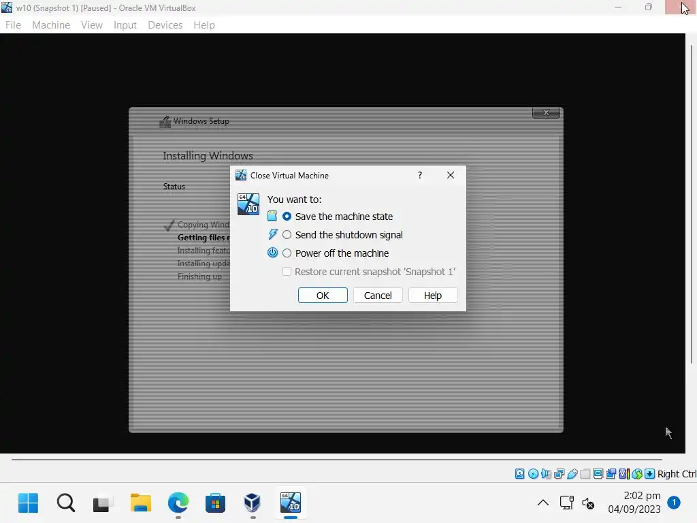Image resolution: width=697 pixels, height=523 pixels.
Task: Click the VirtualBox icon in window title bar
Action: 7,7
